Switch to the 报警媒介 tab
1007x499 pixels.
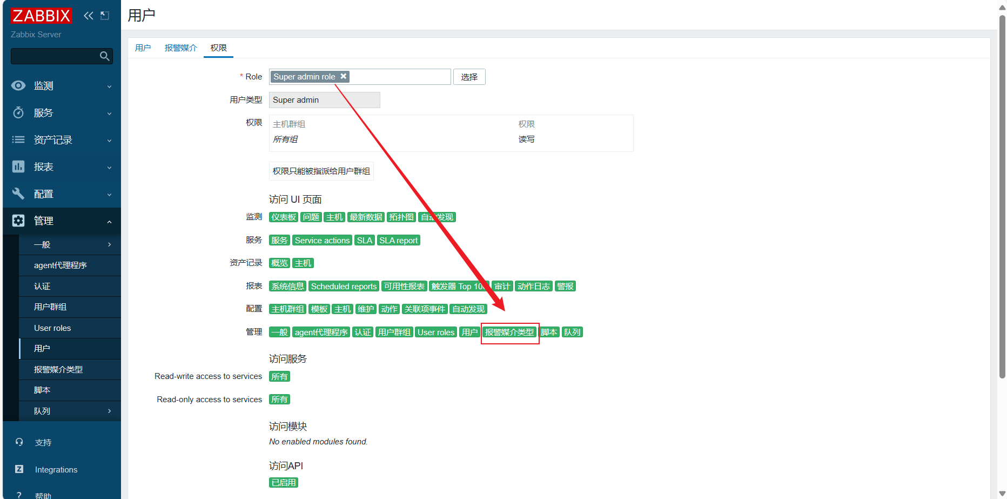[x=180, y=48]
